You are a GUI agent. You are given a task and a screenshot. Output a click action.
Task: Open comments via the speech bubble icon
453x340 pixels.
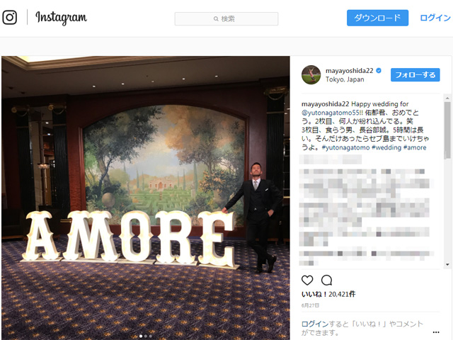326,280
